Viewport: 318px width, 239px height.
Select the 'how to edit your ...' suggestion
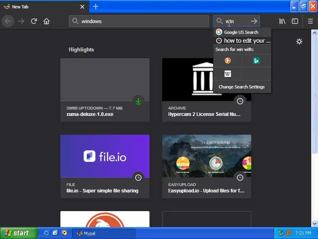pos(242,41)
